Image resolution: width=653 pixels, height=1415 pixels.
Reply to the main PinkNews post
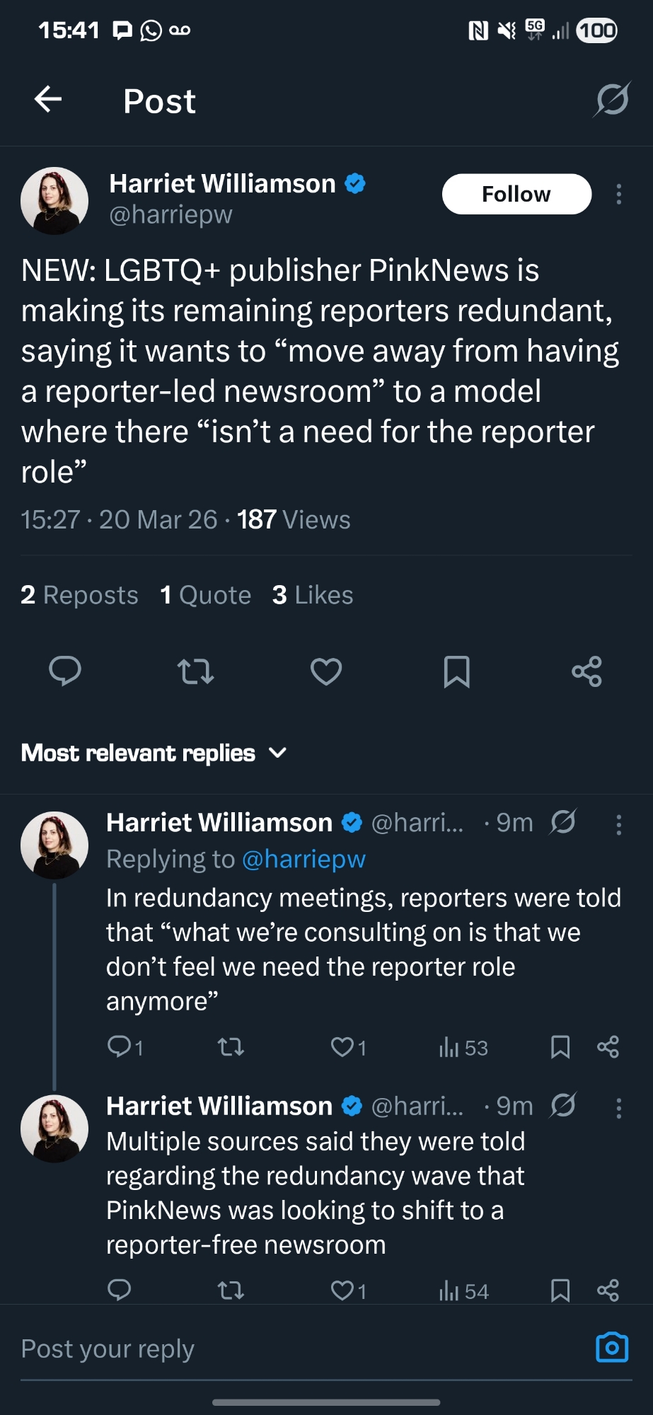(65, 671)
